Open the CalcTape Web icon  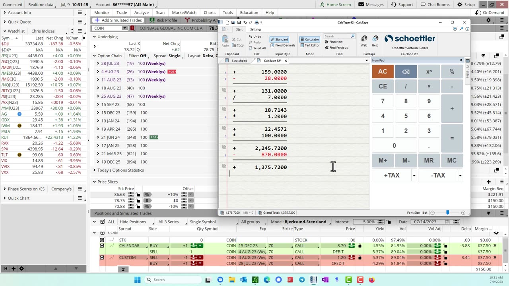click(364, 41)
